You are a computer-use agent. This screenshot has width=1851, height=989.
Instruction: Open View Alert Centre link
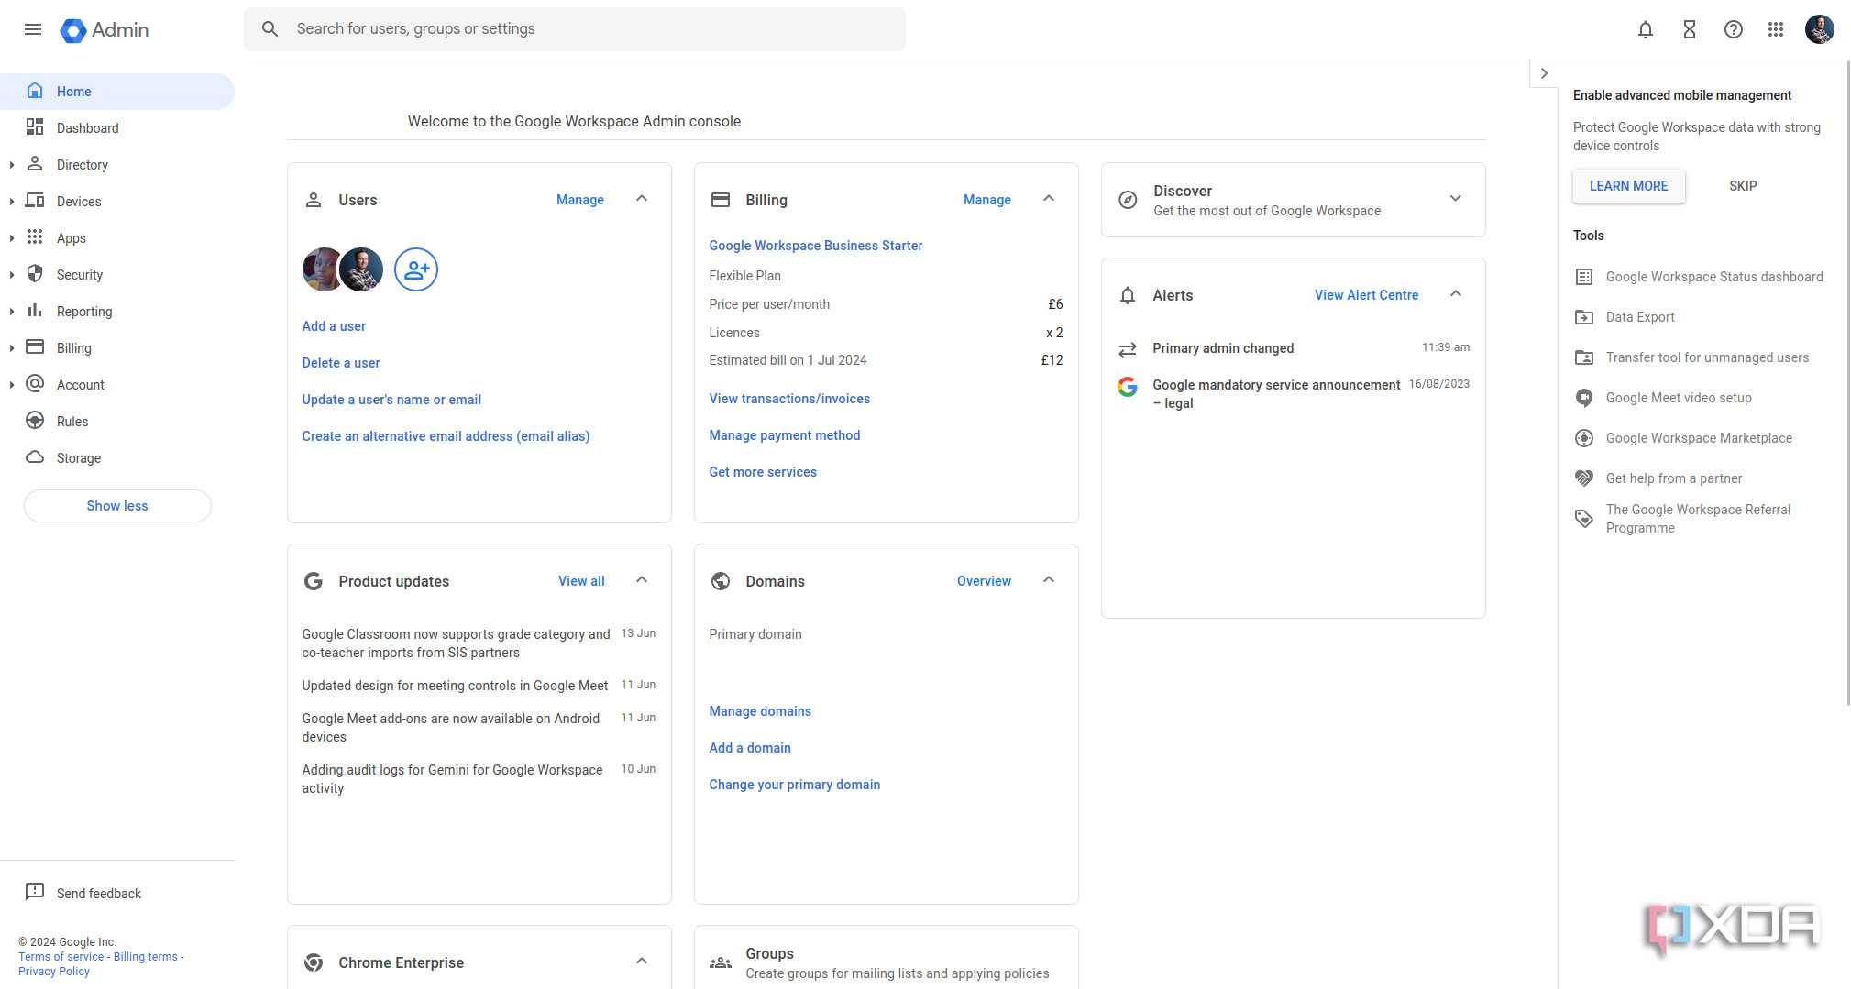click(1366, 295)
